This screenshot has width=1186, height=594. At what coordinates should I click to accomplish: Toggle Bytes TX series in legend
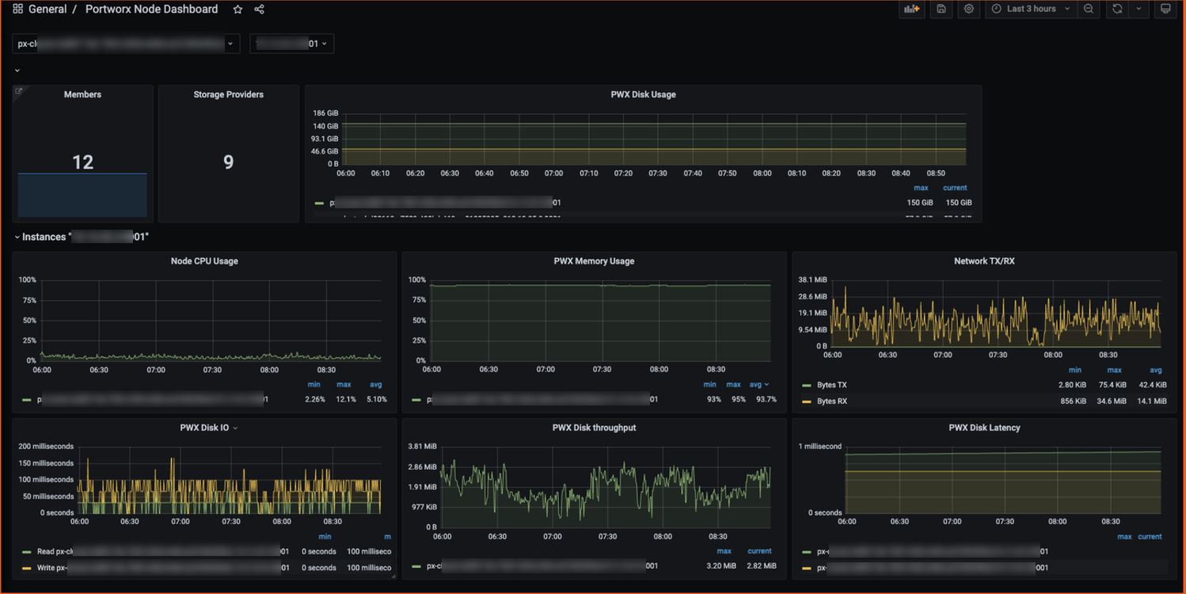832,385
